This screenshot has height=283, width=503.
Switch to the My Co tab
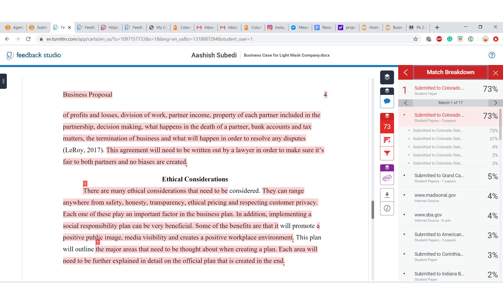[x=159, y=28]
